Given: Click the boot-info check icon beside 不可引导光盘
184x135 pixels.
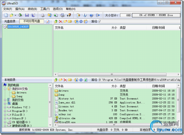Looking at the screenshot, I should [x=48, y=22].
